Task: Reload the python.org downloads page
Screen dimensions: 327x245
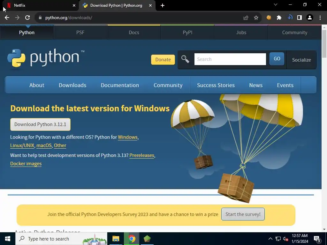Action: click(x=27, y=18)
